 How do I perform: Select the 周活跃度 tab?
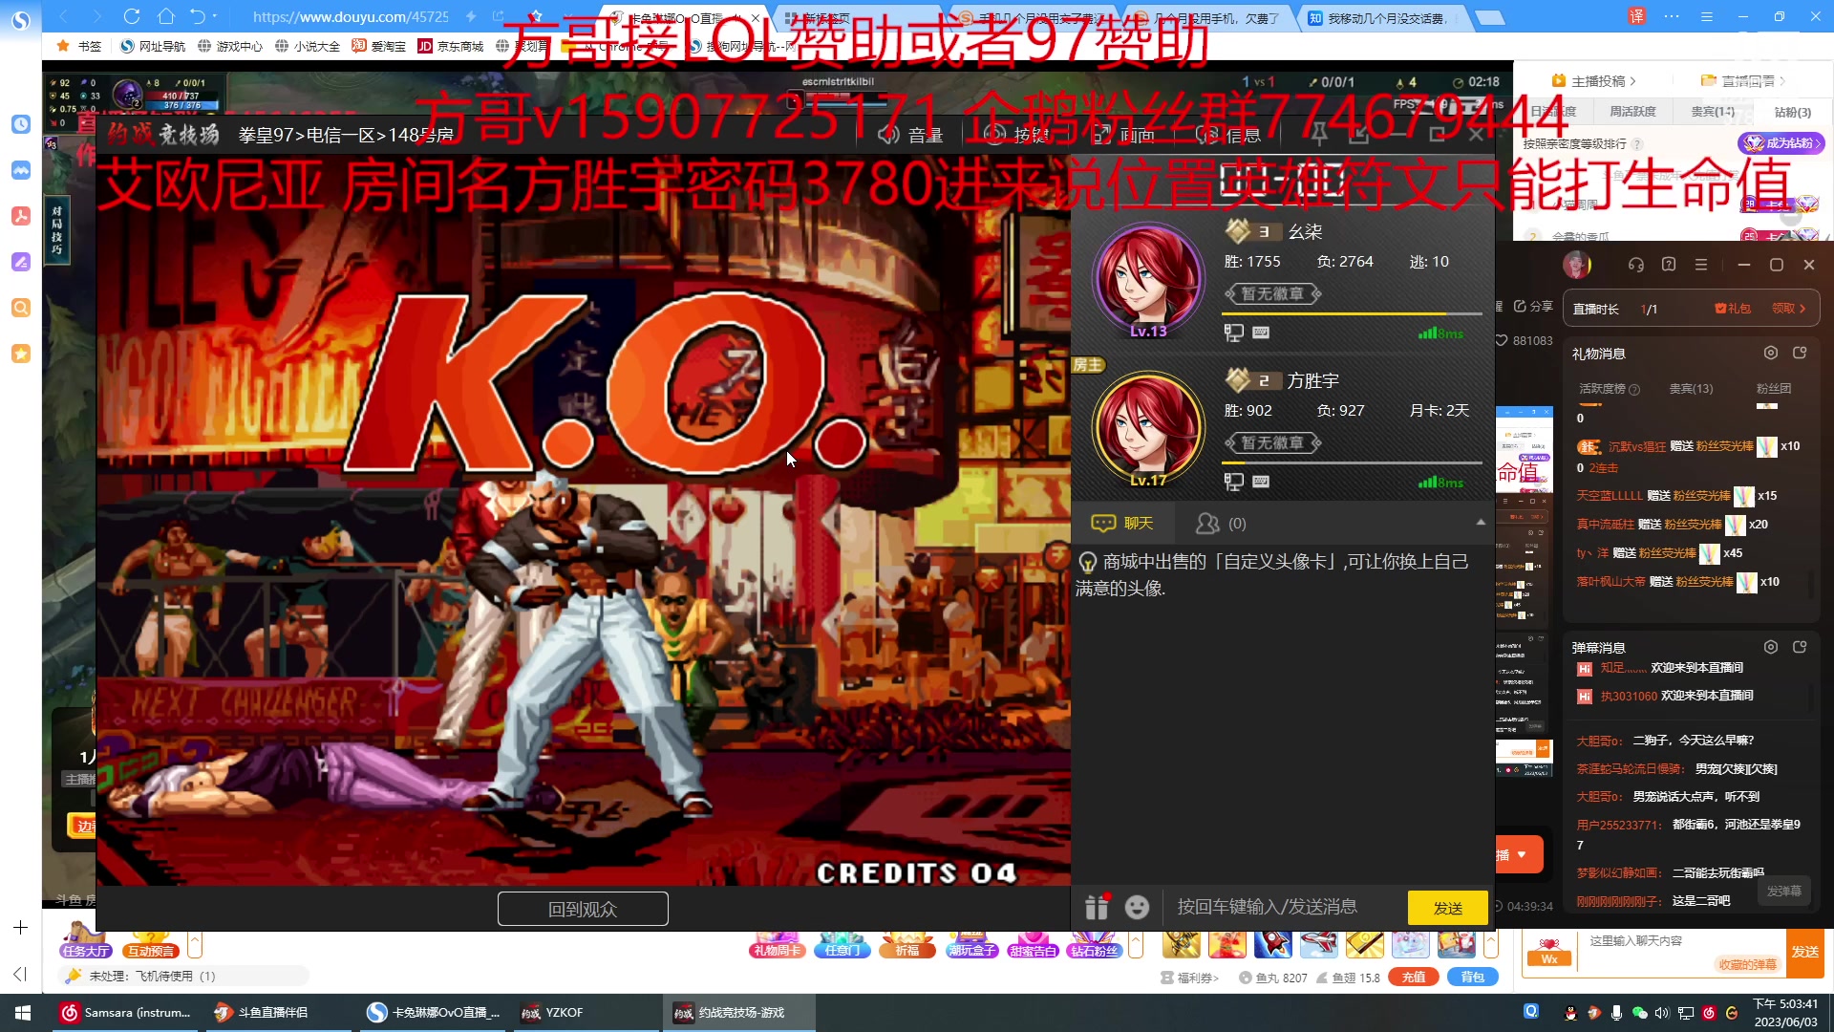coord(1632,112)
